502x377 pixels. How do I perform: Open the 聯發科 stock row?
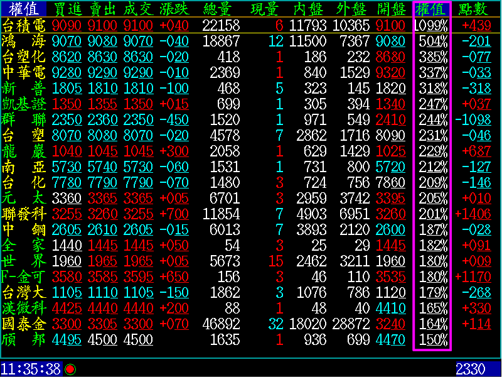coord(23,214)
